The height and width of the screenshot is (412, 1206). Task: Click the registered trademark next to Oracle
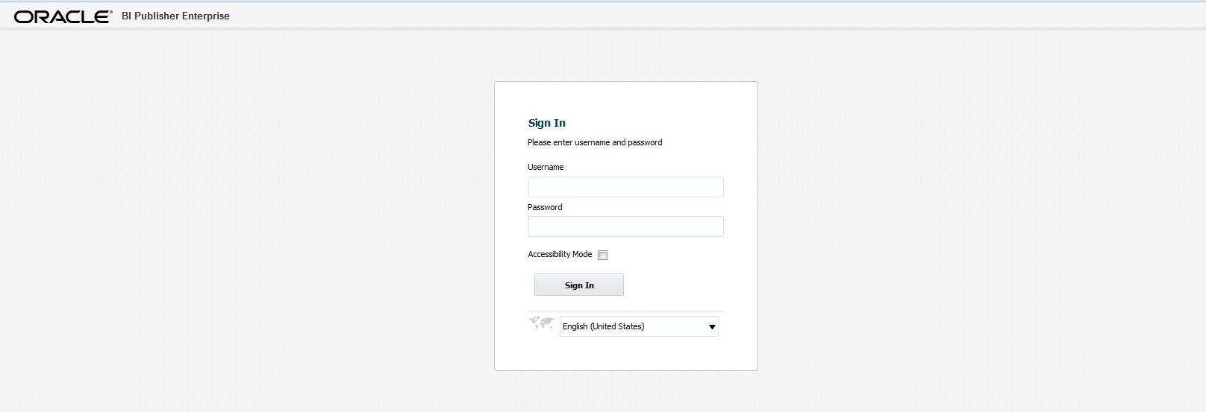(111, 12)
